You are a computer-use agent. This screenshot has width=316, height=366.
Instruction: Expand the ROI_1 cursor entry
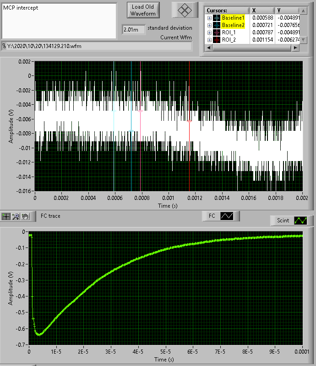click(209, 32)
